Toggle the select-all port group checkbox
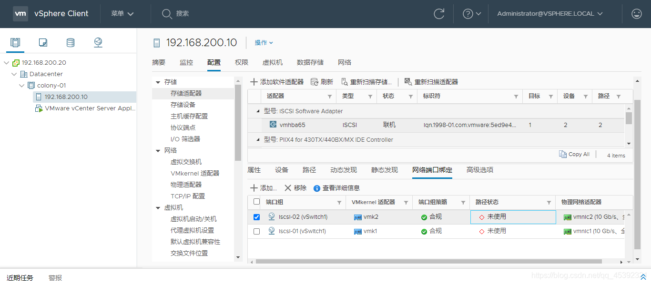 point(257,202)
